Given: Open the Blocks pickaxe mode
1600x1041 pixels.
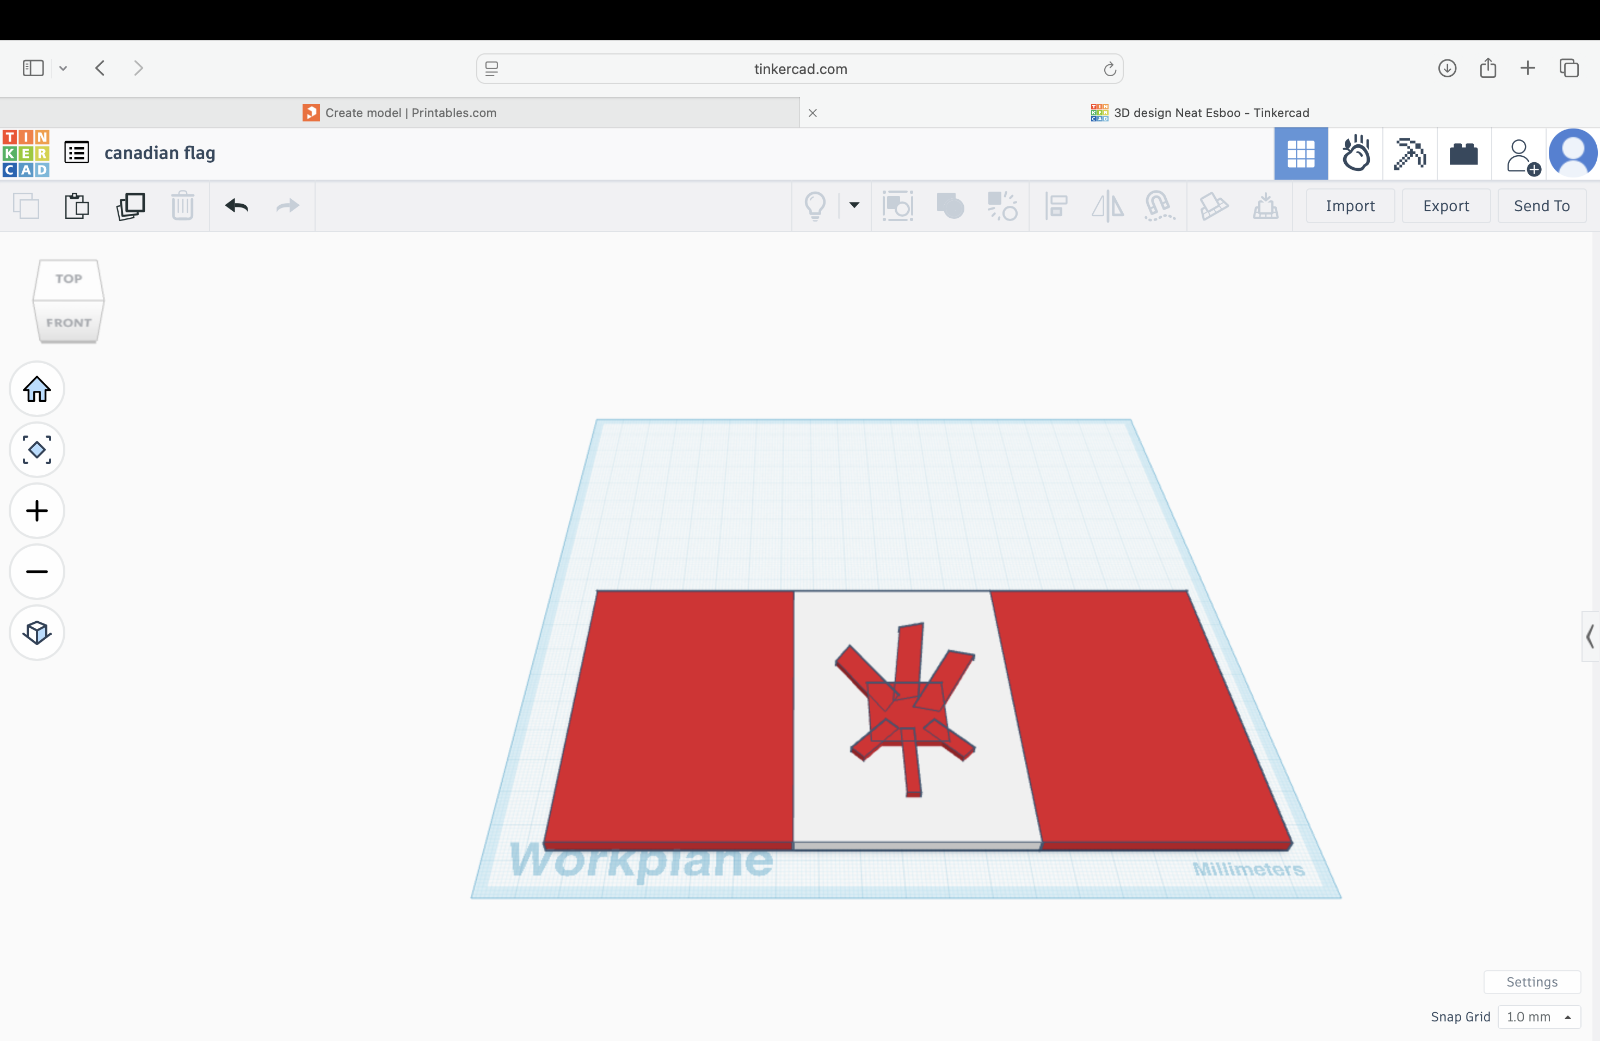Looking at the screenshot, I should pyautogui.click(x=1410, y=154).
